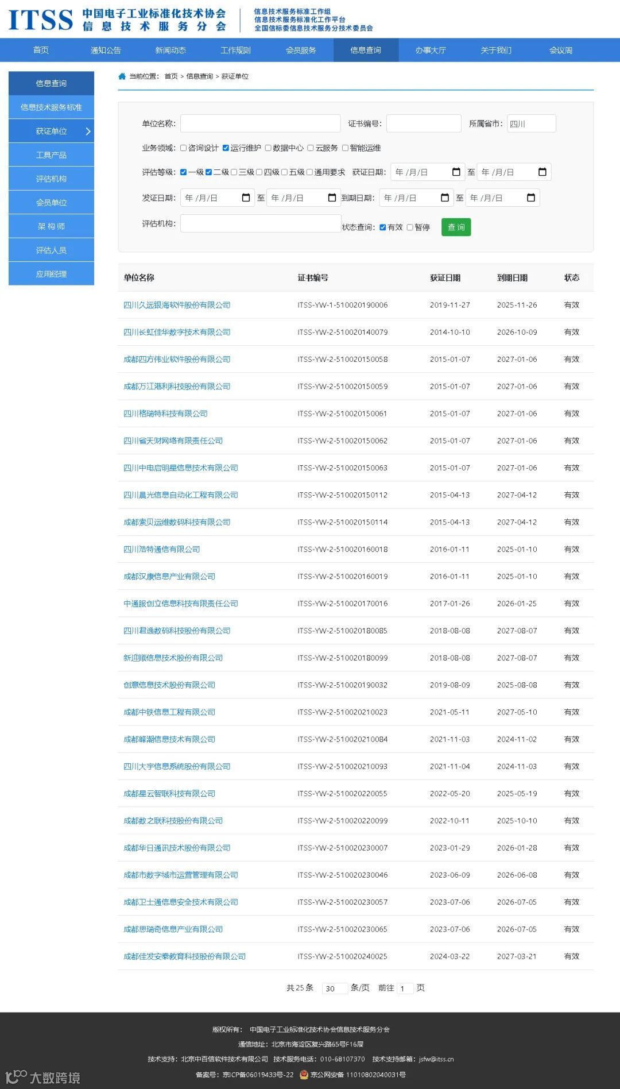Uncheck the 有效 status checkbox
The width and height of the screenshot is (620, 1089).
point(383,227)
